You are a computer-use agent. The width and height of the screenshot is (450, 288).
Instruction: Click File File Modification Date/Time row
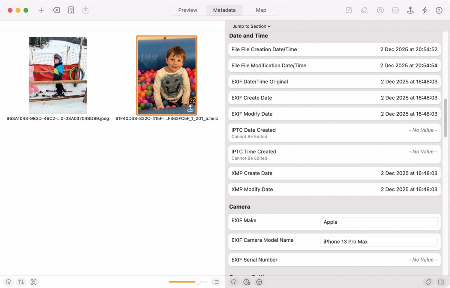click(x=334, y=65)
